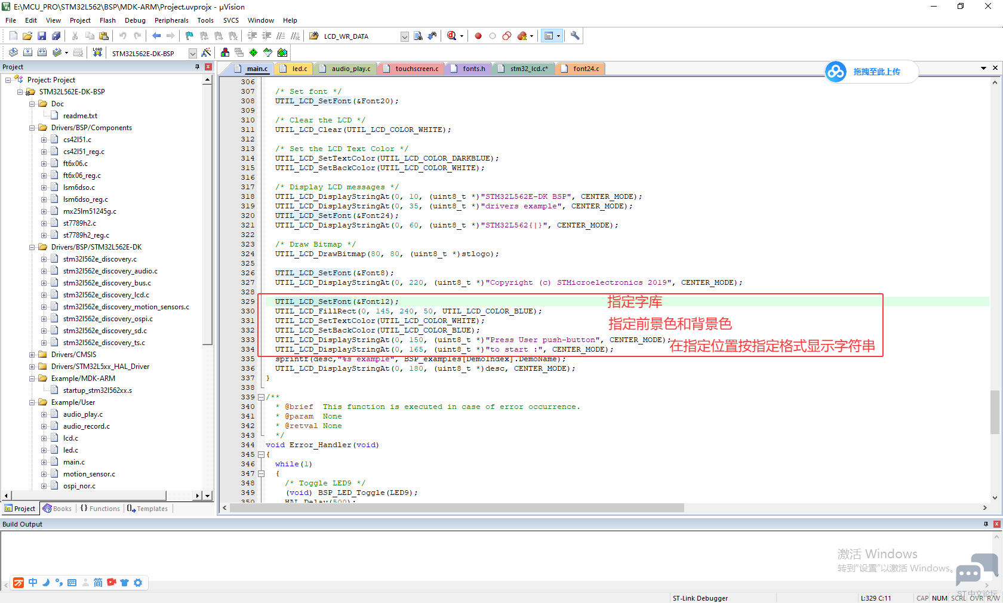Viewport: 1003px width, 603px height.
Task: Toggle Chinese input mode in IME bar
Action: point(33,583)
